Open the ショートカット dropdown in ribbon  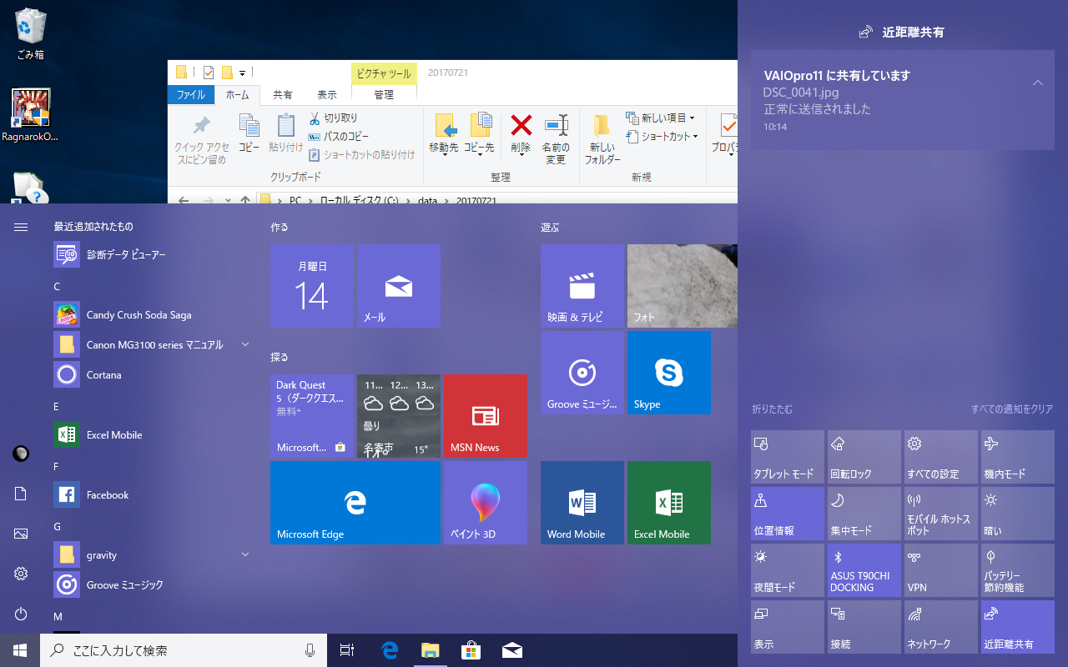click(x=662, y=137)
